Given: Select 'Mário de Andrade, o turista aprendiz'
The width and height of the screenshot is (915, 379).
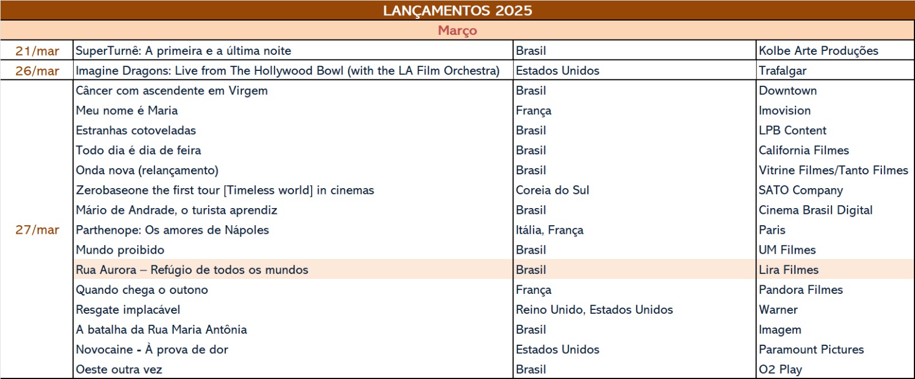Looking at the screenshot, I should coord(176,210).
